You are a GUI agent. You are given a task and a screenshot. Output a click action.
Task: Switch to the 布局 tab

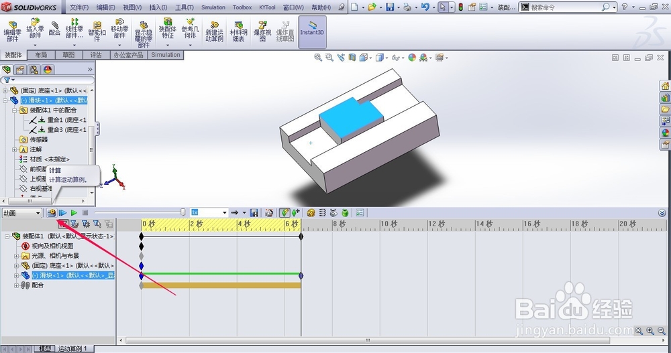tap(41, 55)
